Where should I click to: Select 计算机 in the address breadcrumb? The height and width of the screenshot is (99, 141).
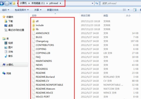(x=23, y=3)
